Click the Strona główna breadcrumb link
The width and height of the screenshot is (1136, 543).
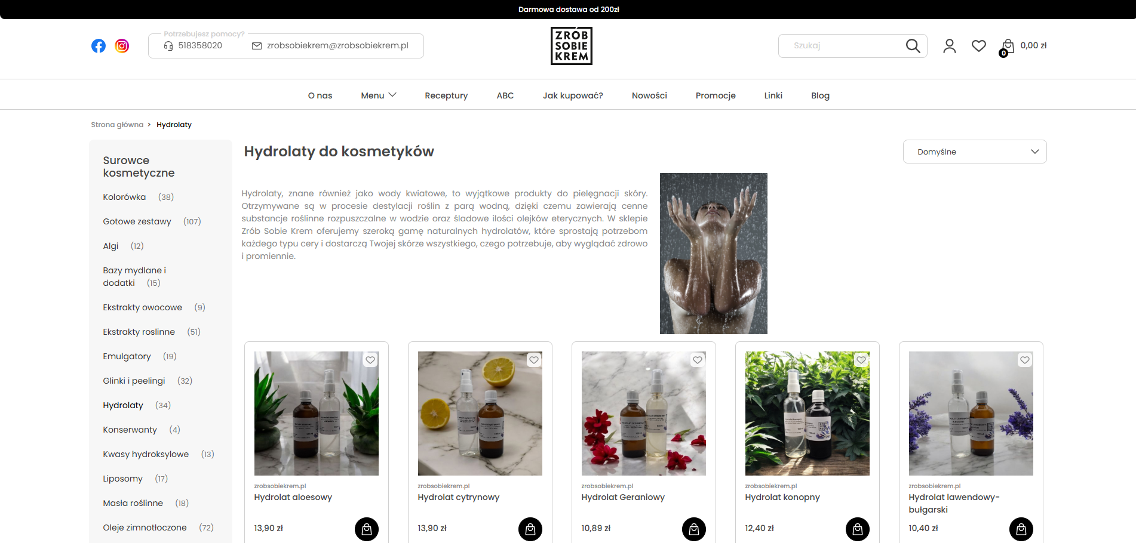coord(117,125)
